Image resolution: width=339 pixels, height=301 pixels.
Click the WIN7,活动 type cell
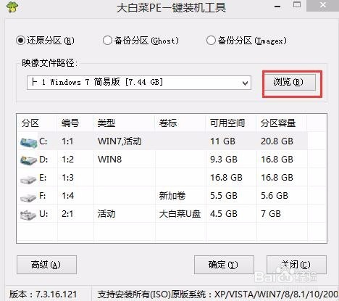120,141
